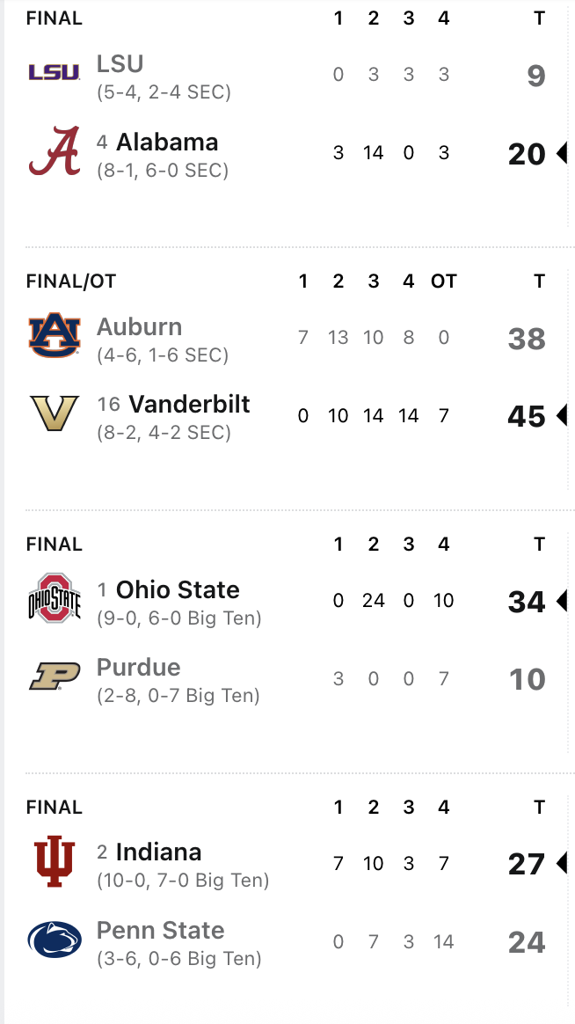575x1024 pixels.
Task: Click the Vanderbilt V logo
Action: [55, 413]
